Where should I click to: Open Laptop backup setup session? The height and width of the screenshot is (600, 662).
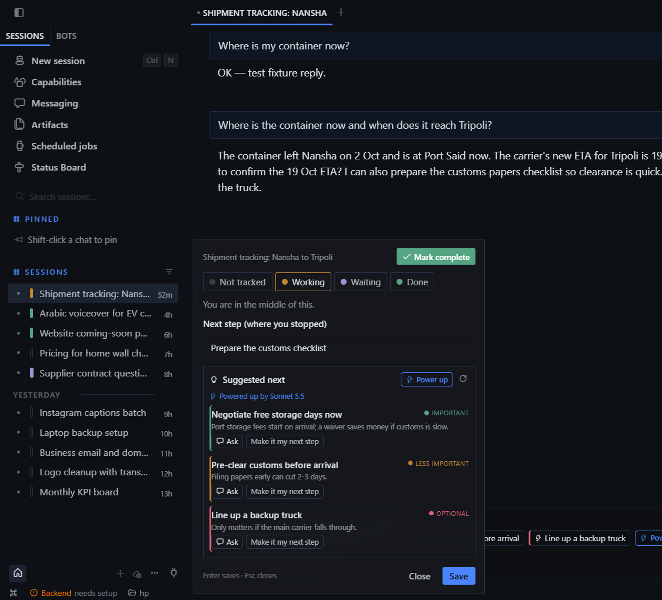pyautogui.click(x=93, y=433)
